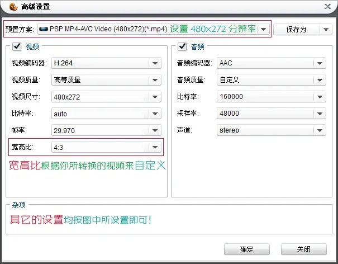Open the 预置方案 preset dropdown

pyautogui.click(x=263, y=29)
